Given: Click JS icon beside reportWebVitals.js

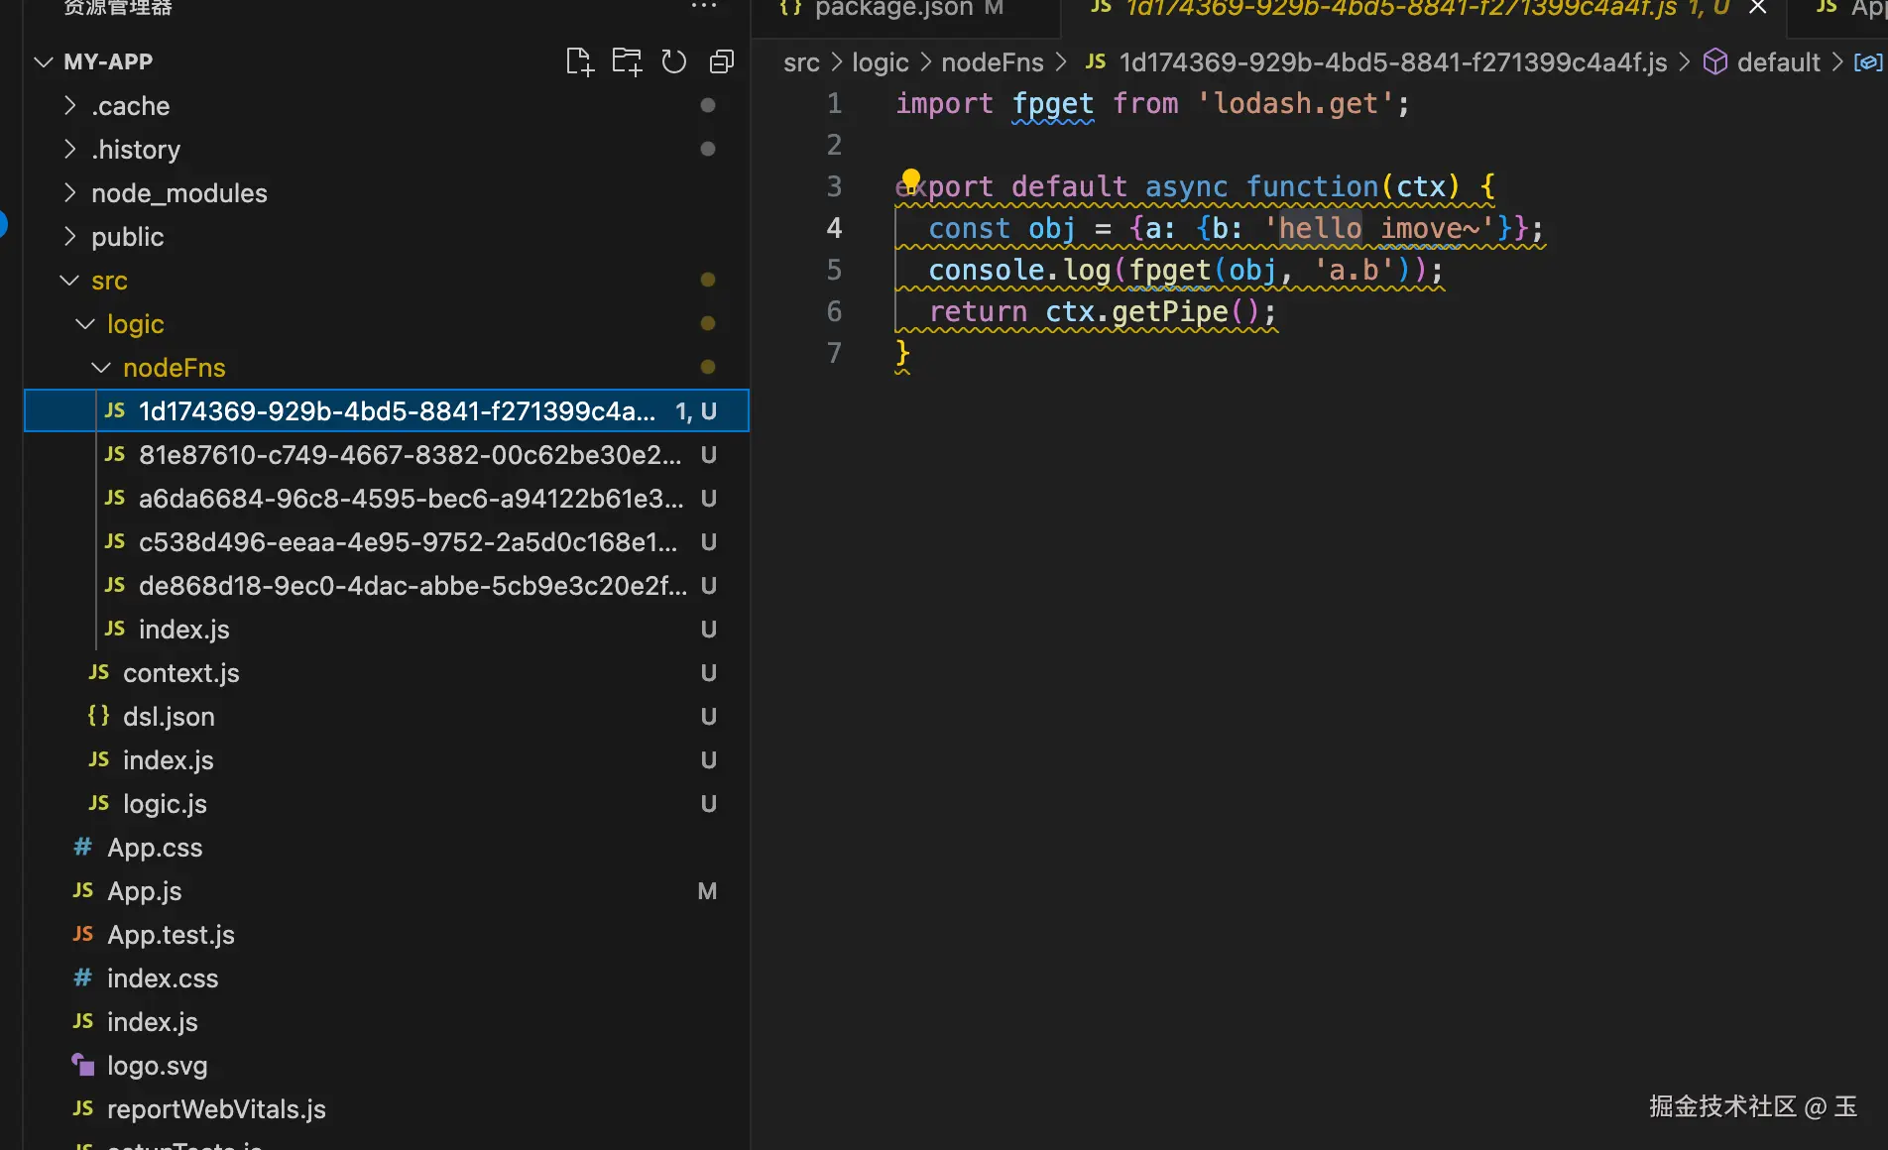Looking at the screenshot, I should (83, 1108).
